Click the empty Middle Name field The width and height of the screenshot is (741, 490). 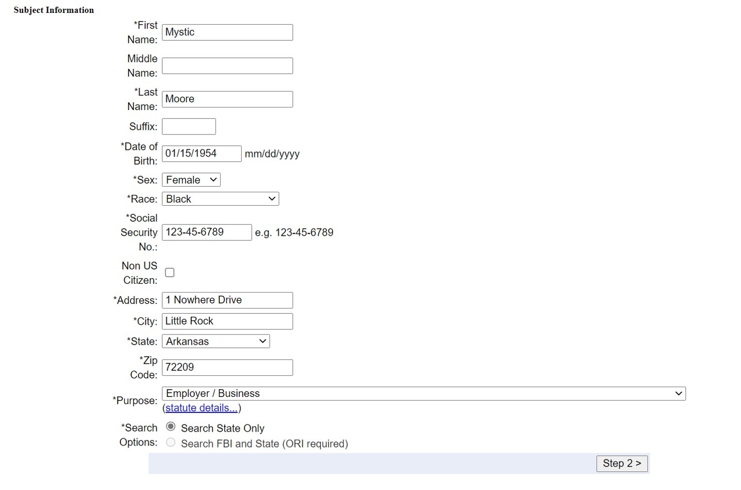[227, 66]
